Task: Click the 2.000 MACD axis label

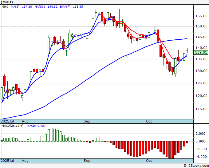Action: coord(200,134)
